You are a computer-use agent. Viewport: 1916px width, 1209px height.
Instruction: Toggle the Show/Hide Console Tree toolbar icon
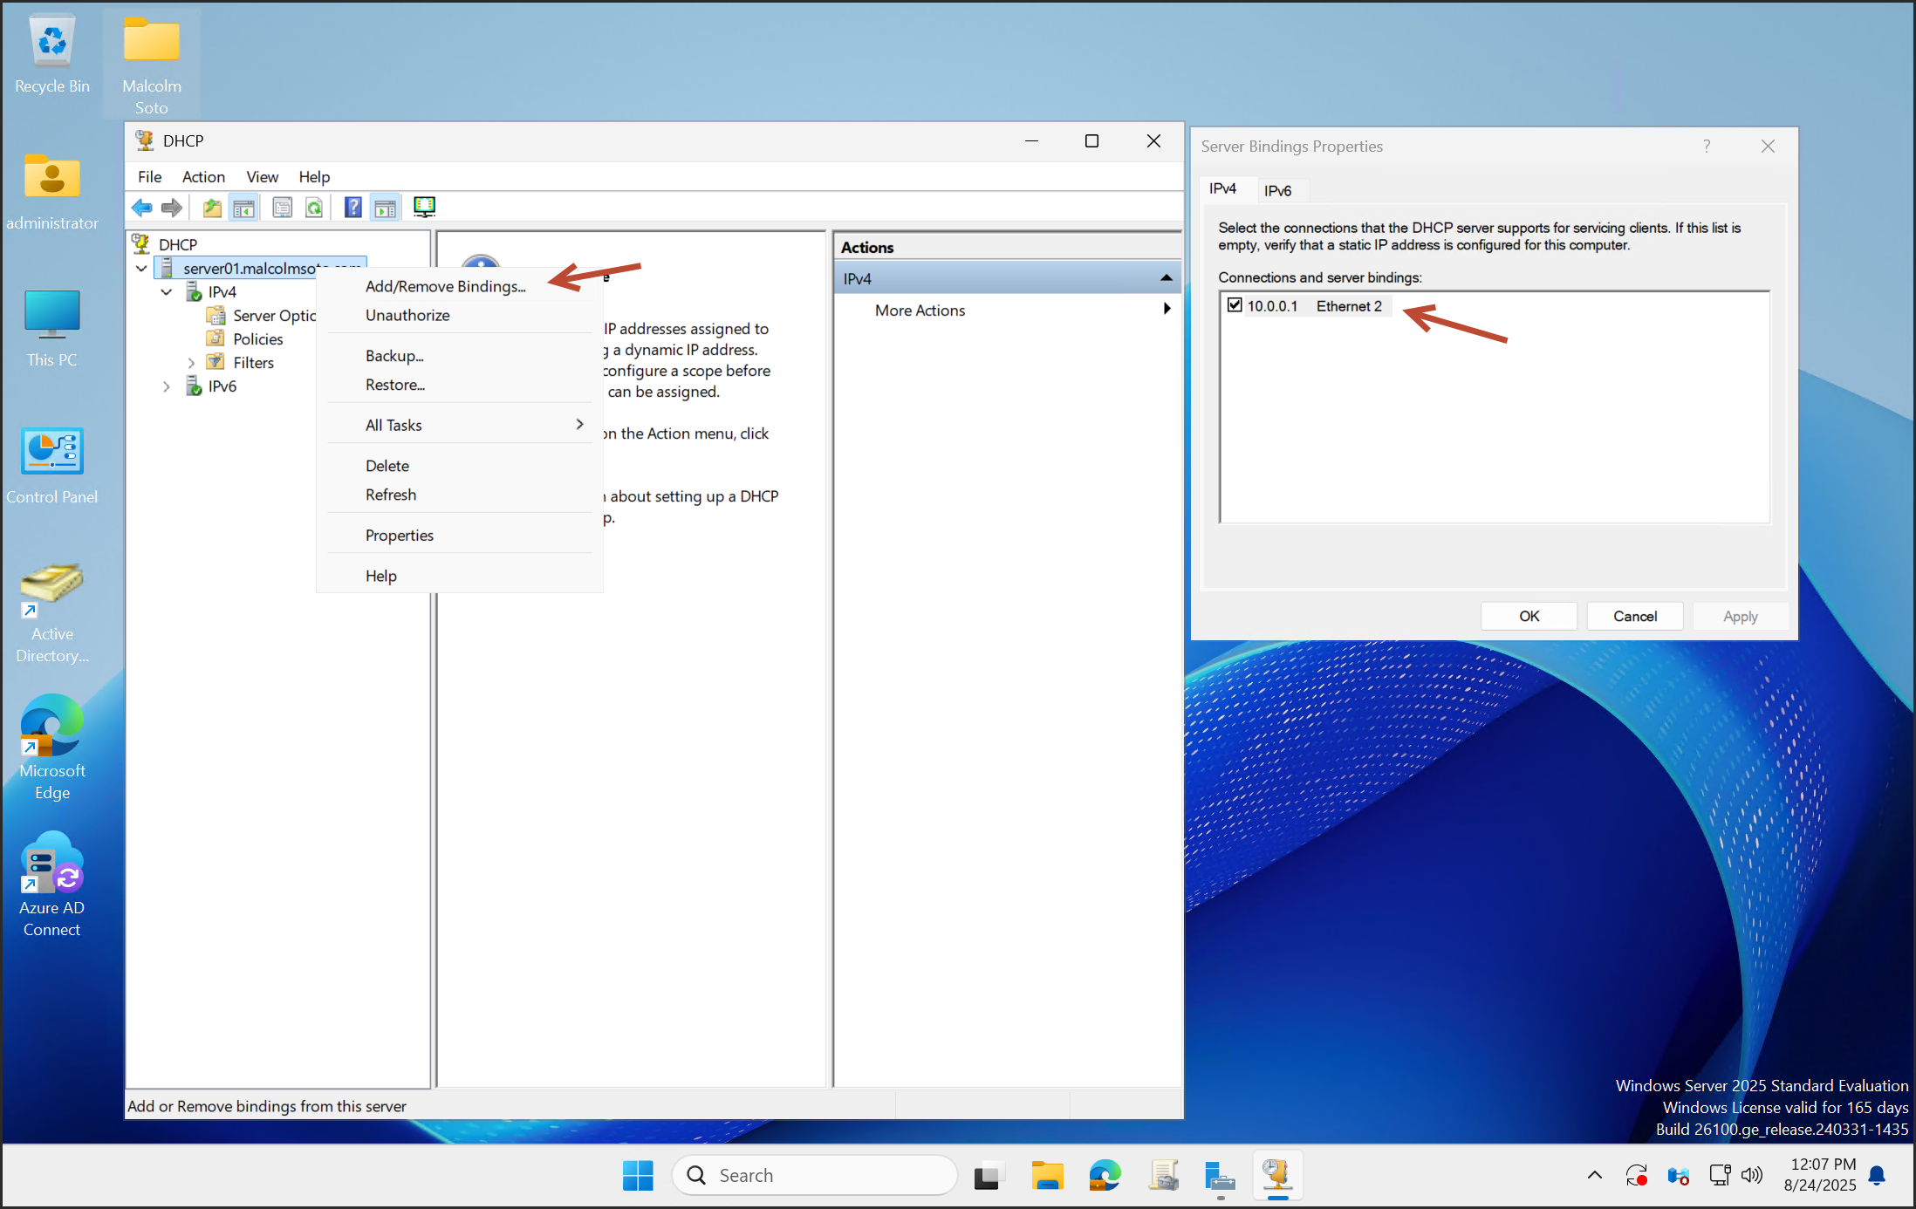pos(244,207)
